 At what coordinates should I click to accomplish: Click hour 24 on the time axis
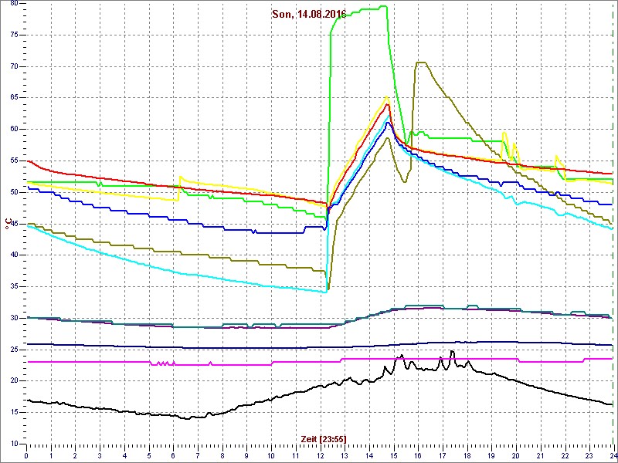pyautogui.click(x=612, y=455)
